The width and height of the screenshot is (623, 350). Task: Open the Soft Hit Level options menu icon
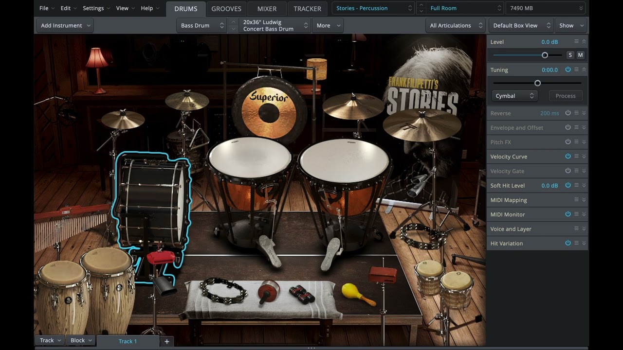pyautogui.click(x=576, y=185)
